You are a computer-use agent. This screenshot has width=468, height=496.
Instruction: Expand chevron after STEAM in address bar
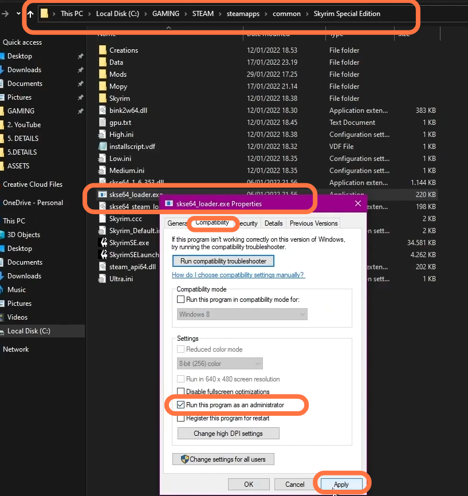tap(220, 14)
